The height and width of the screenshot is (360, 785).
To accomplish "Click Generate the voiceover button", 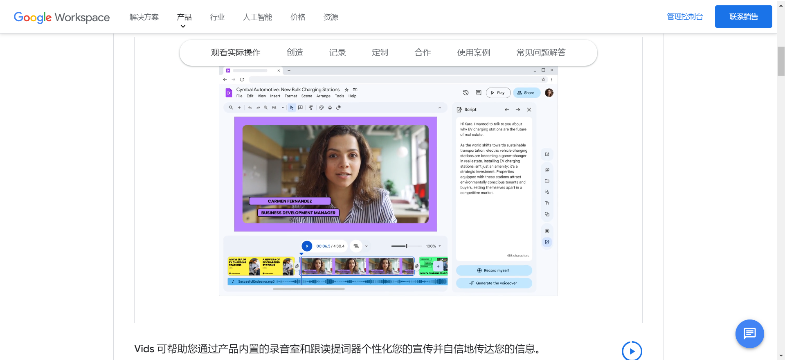I will pyautogui.click(x=494, y=283).
